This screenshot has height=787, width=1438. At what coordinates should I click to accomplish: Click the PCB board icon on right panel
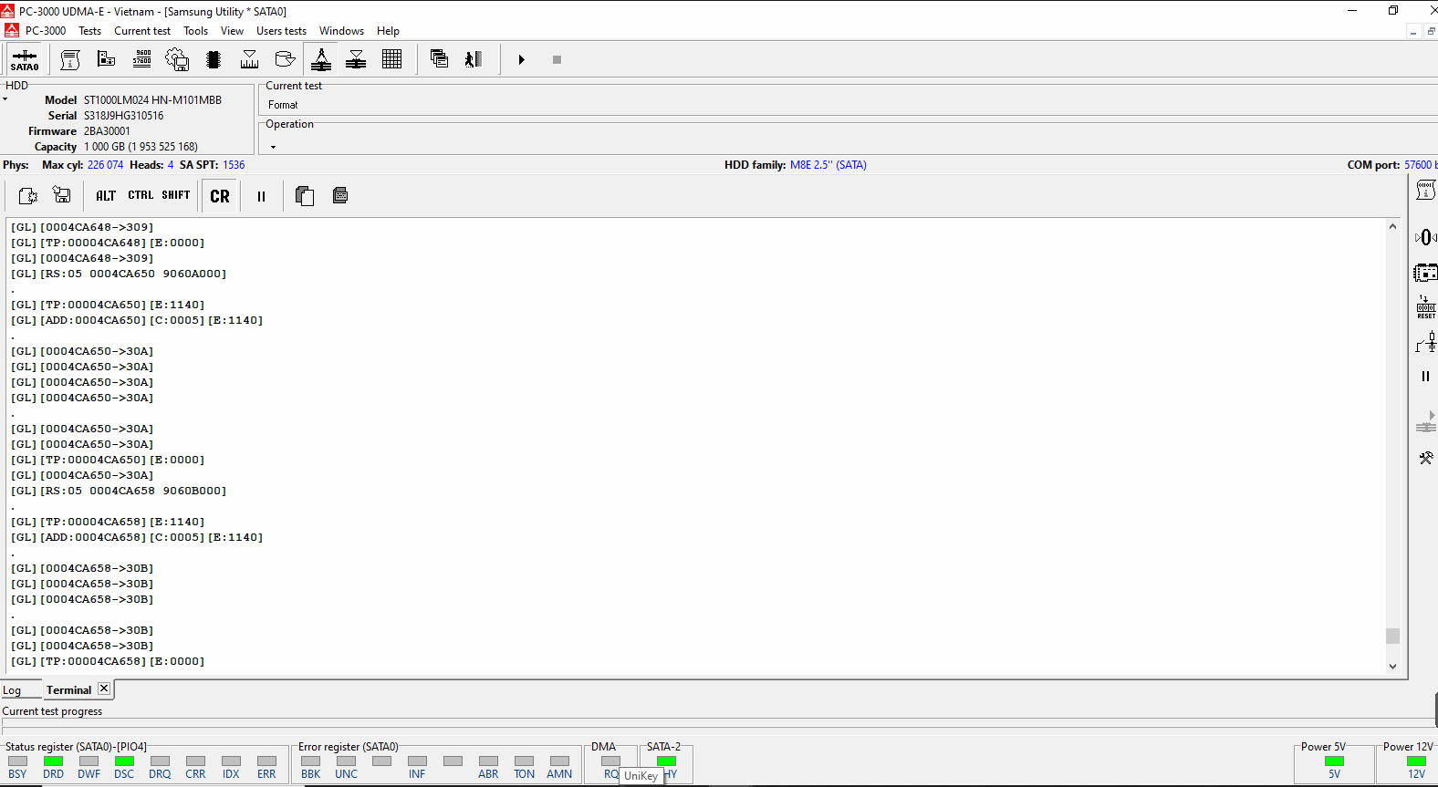pyautogui.click(x=1425, y=273)
